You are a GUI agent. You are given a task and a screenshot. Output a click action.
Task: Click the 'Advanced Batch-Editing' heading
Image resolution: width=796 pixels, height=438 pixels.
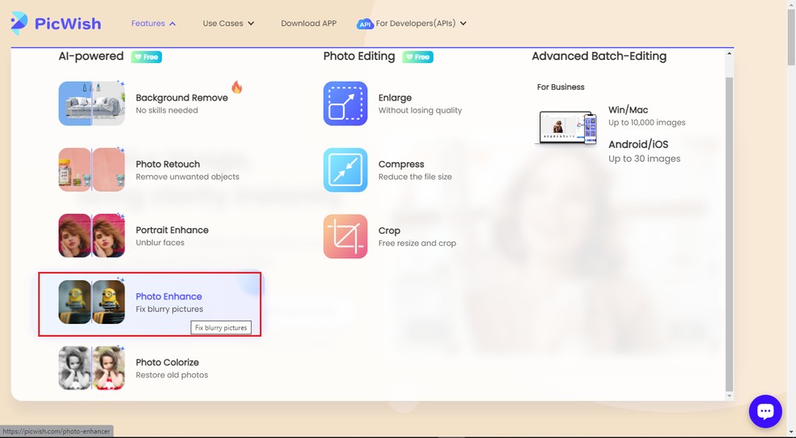coord(599,57)
